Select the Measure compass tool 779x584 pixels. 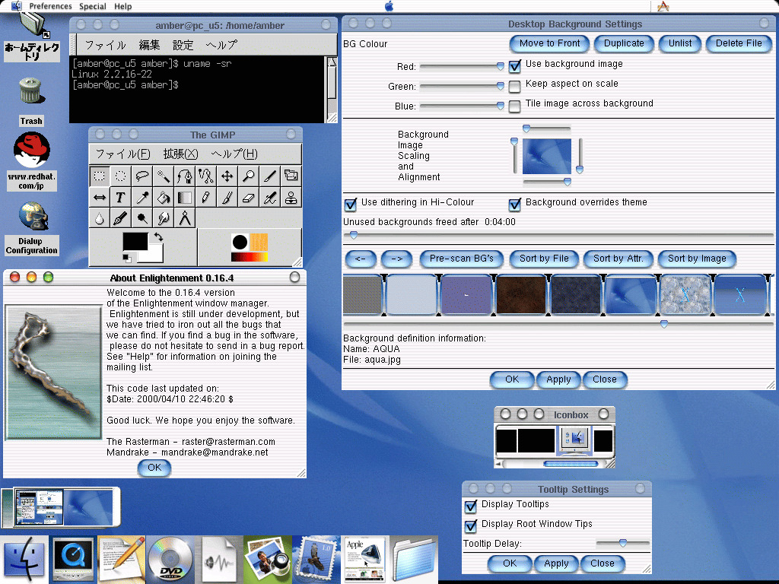(185, 218)
